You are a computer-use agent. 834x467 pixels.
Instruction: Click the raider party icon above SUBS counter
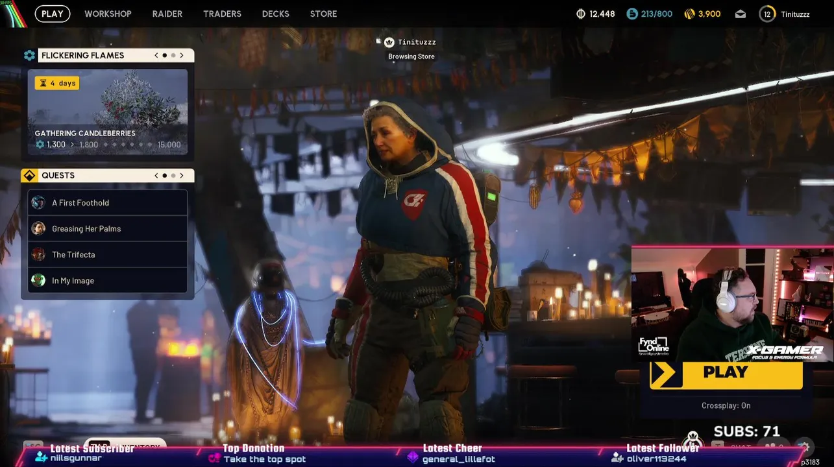click(x=693, y=439)
